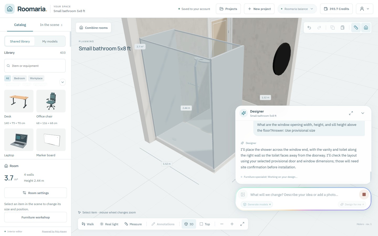Image resolution: width=378 pixels, height=236 pixels.
Task: Open the 393.7 Credits wallet
Action: click(x=337, y=9)
